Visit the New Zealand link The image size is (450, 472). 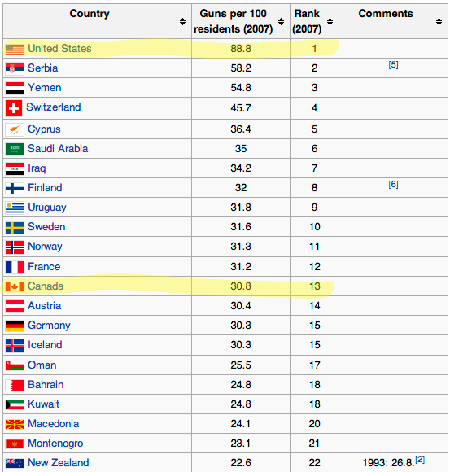pos(59,463)
